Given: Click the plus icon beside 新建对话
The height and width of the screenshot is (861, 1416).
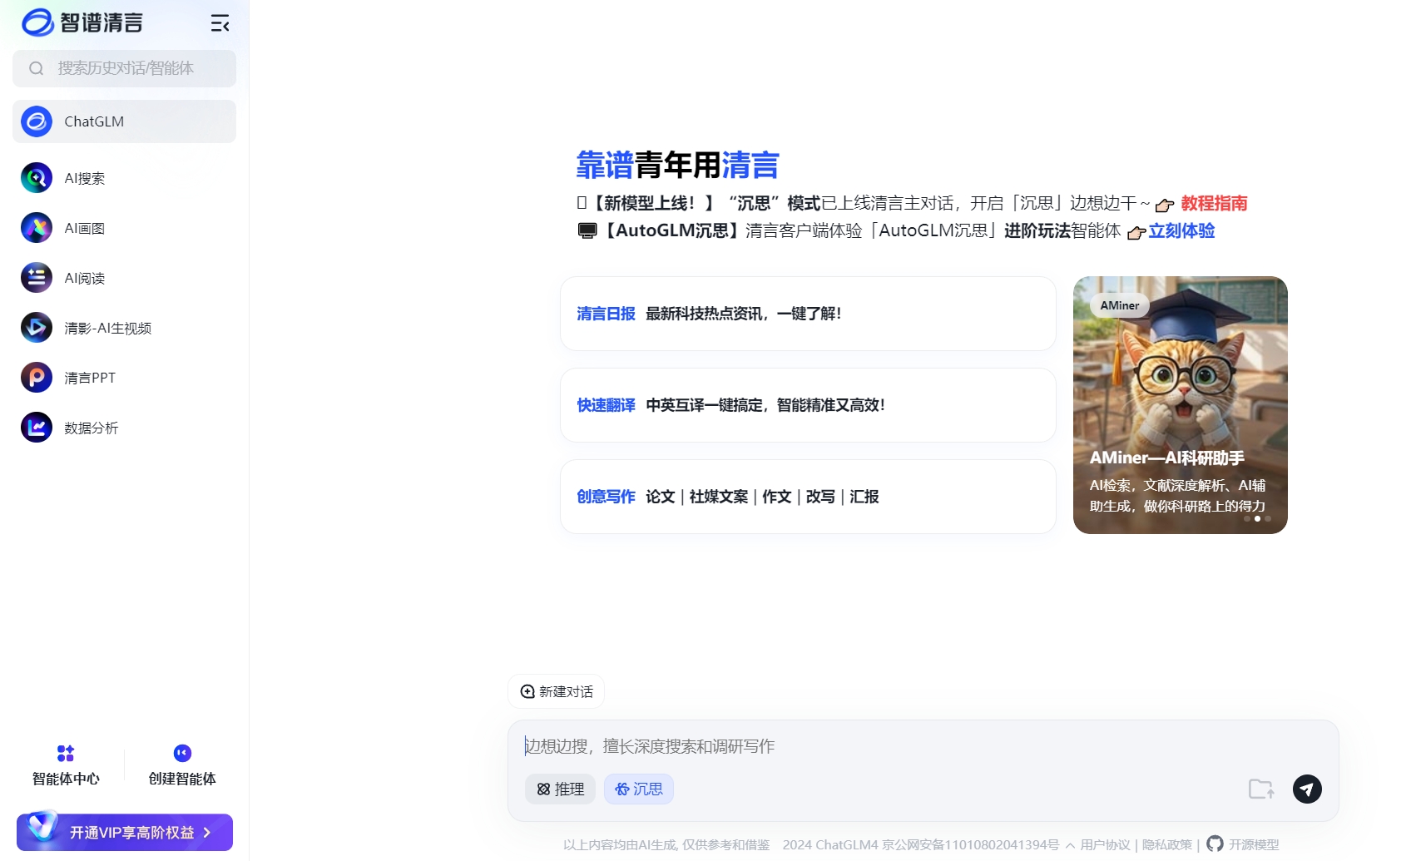Looking at the screenshot, I should (527, 691).
